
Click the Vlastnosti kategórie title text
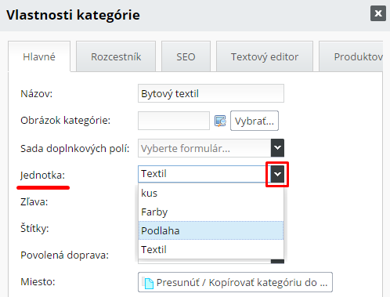[x=73, y=15]
